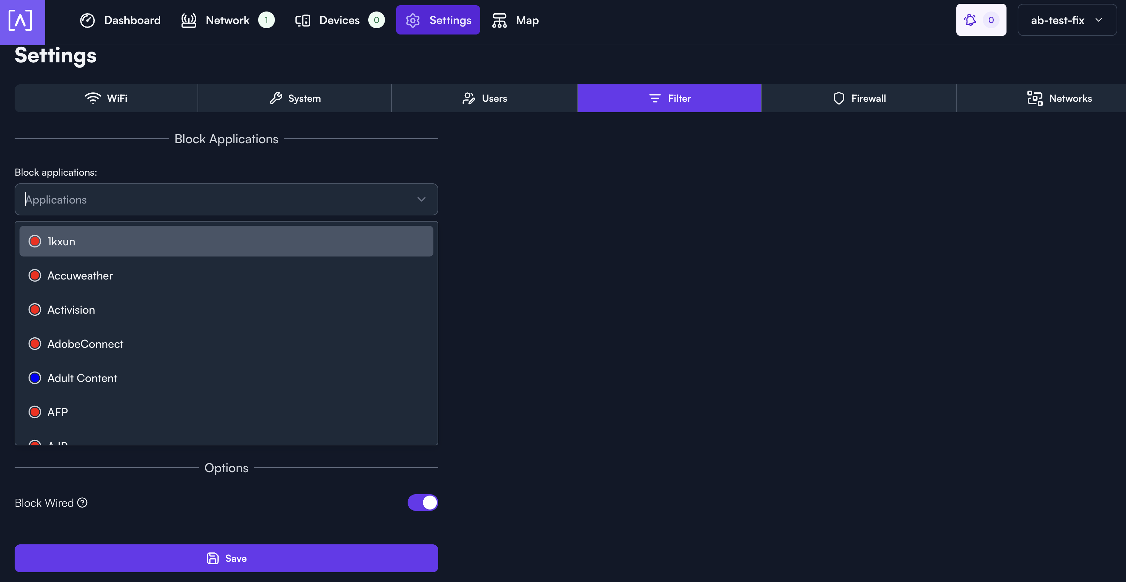1126x582 pixels.
Task: Collapse the Applications dropdown chevron
Action: click(421, 199)
